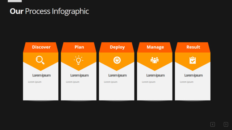Click the bold Lorem ipsum heading in Deploy card

point(117,75)
